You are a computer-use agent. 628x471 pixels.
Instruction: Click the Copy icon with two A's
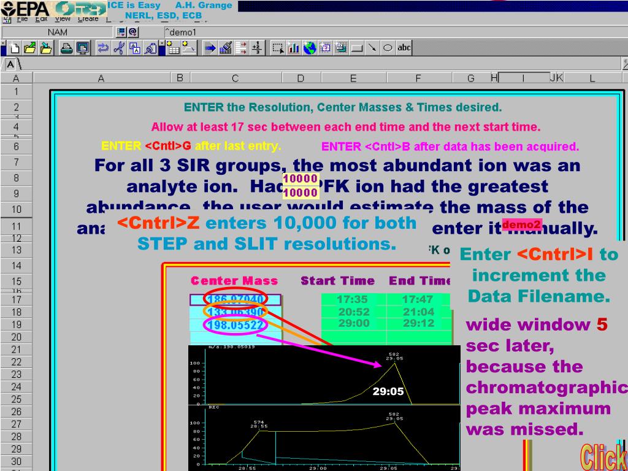click(x=135, y=48)
